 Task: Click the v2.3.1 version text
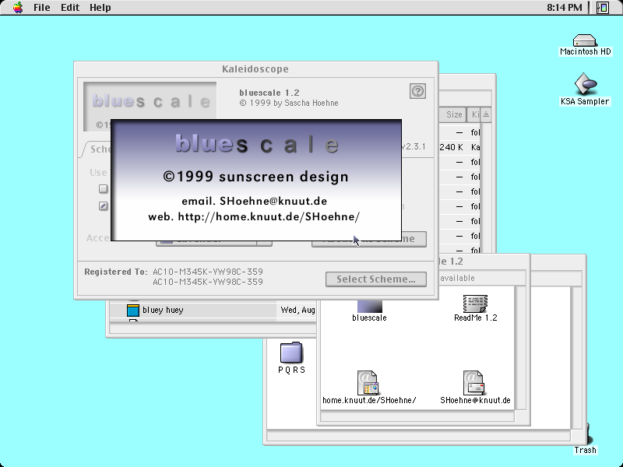[414, 146]
